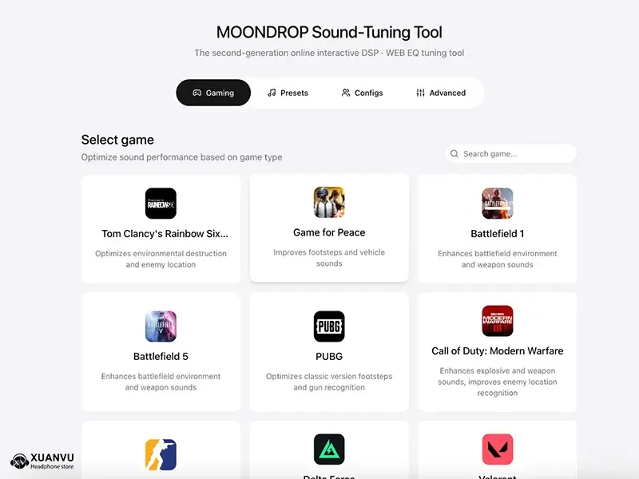Choose the PUBG card description text
This screenshot has height=479, width=639.
(x=329, y=382)
